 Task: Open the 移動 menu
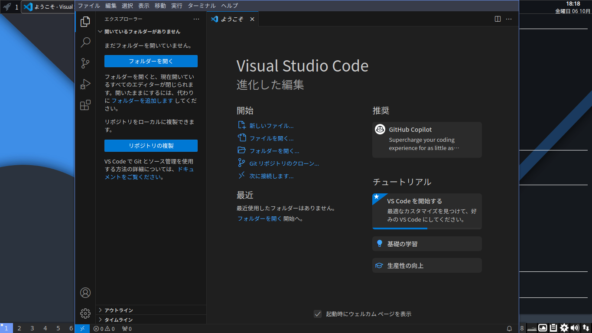(x=160, y=6)
